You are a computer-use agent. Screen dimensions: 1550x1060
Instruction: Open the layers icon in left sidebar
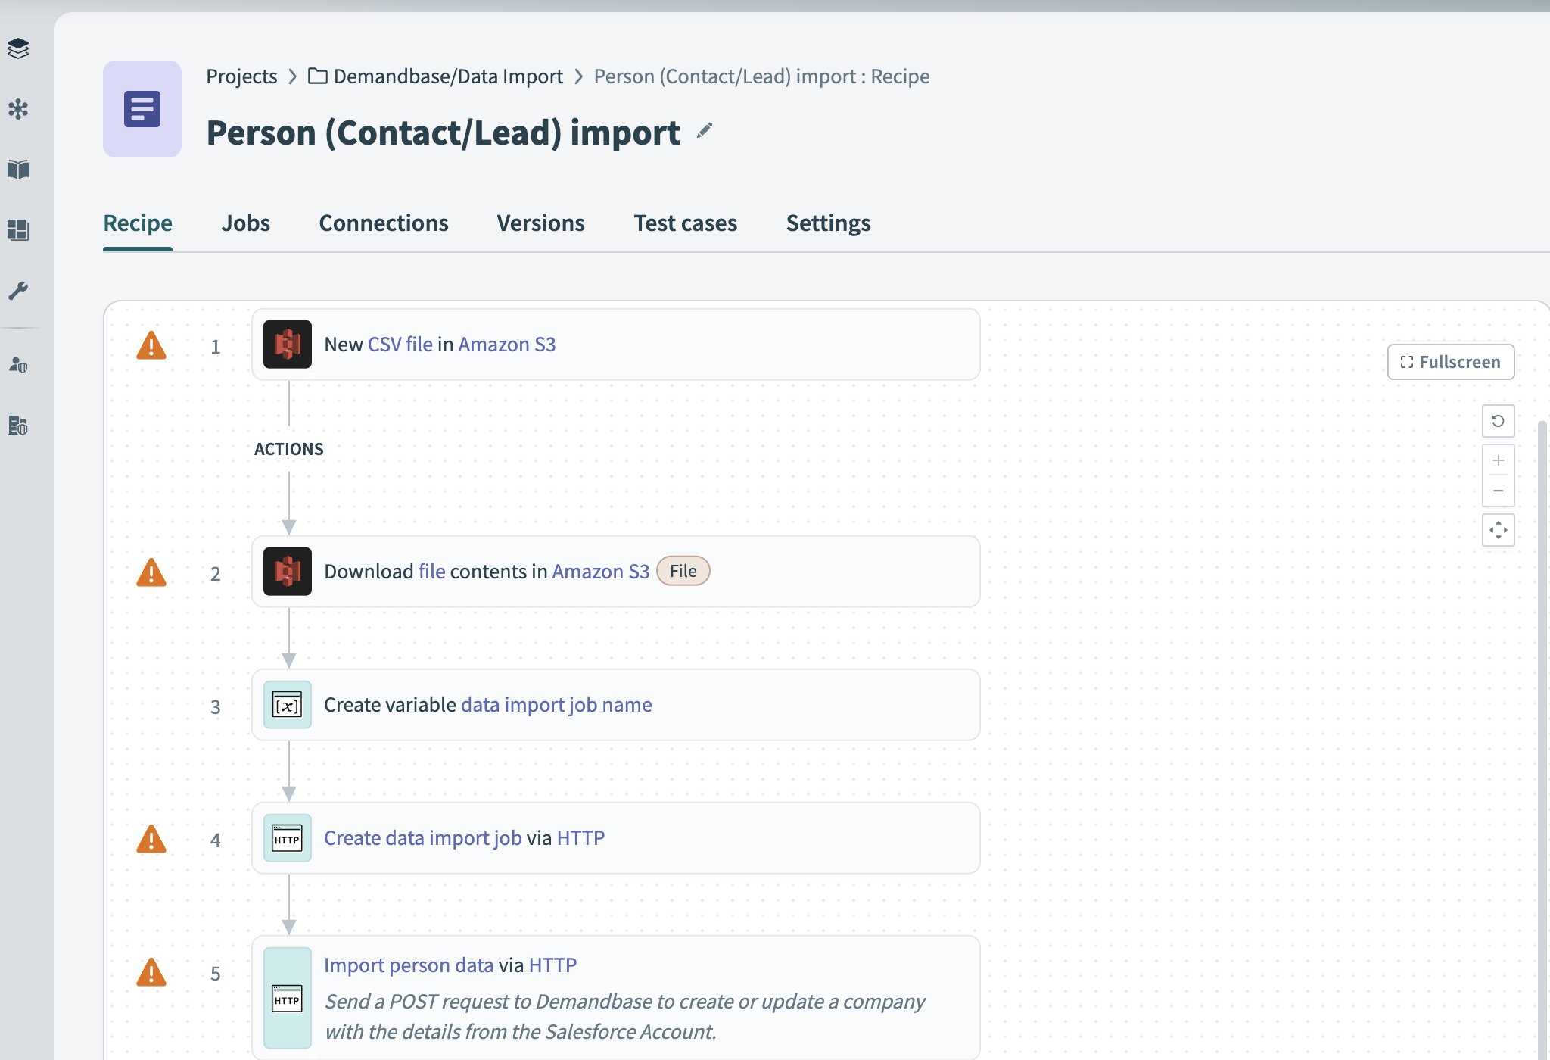[18, 48]
